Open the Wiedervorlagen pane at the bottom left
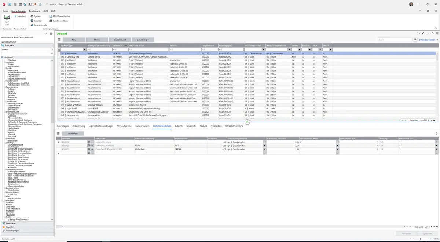The width and height of the screenshot is (440, 242). 27,231
